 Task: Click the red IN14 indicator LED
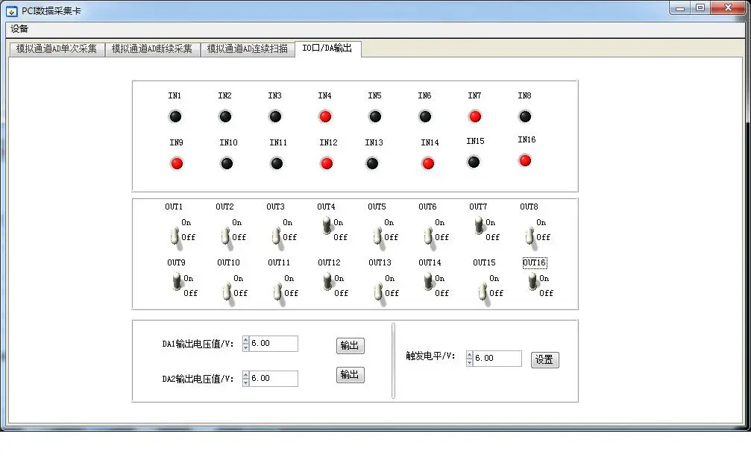click(x=428, y=163)
